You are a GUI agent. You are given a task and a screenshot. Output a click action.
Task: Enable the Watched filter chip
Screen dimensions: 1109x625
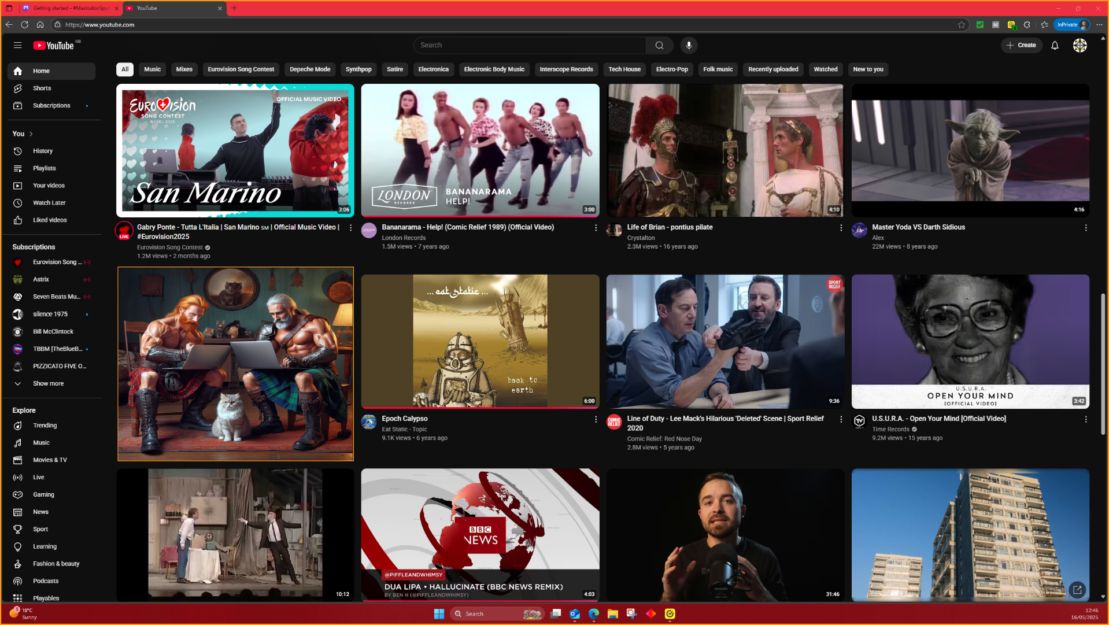[x=825, y=69]
